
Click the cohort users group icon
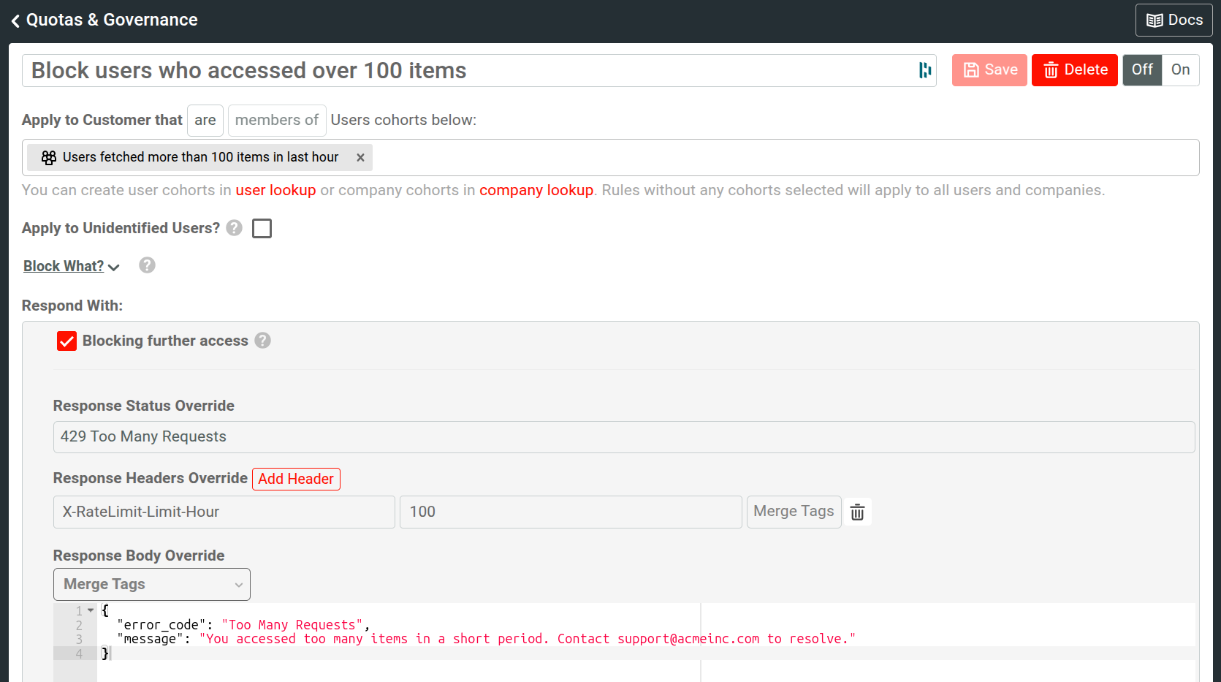49,157
